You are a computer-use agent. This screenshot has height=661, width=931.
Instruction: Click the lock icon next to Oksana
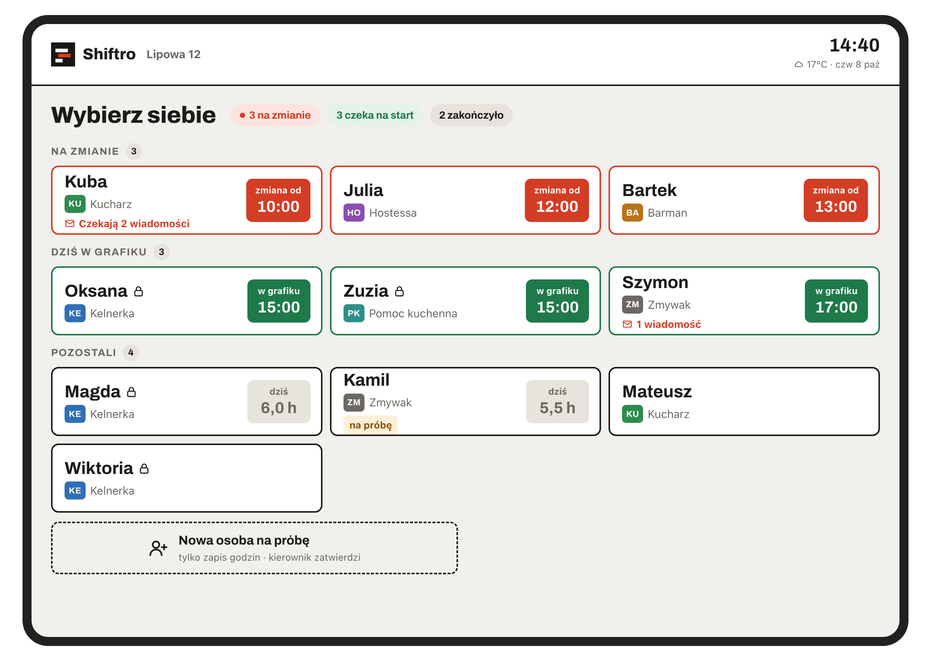(x=138, y=291)
